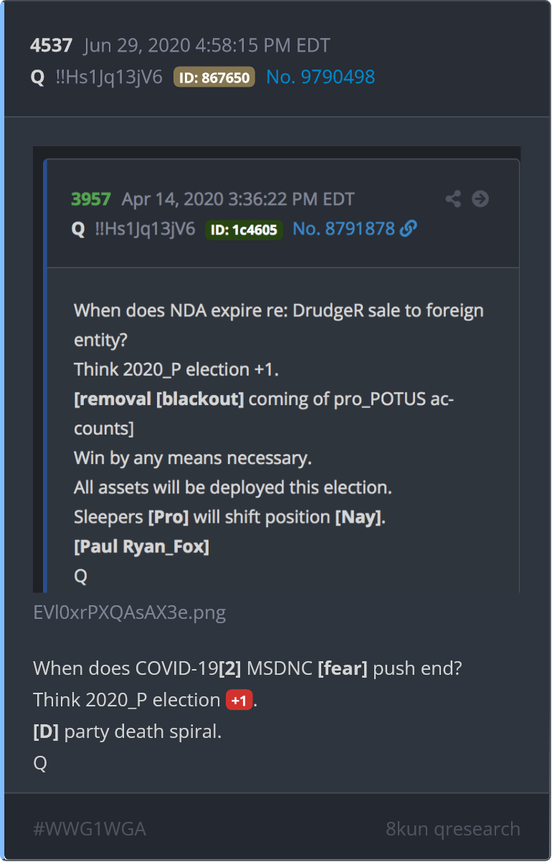
Task: Click the share icon in quoted post
Action: coord(453,199)
